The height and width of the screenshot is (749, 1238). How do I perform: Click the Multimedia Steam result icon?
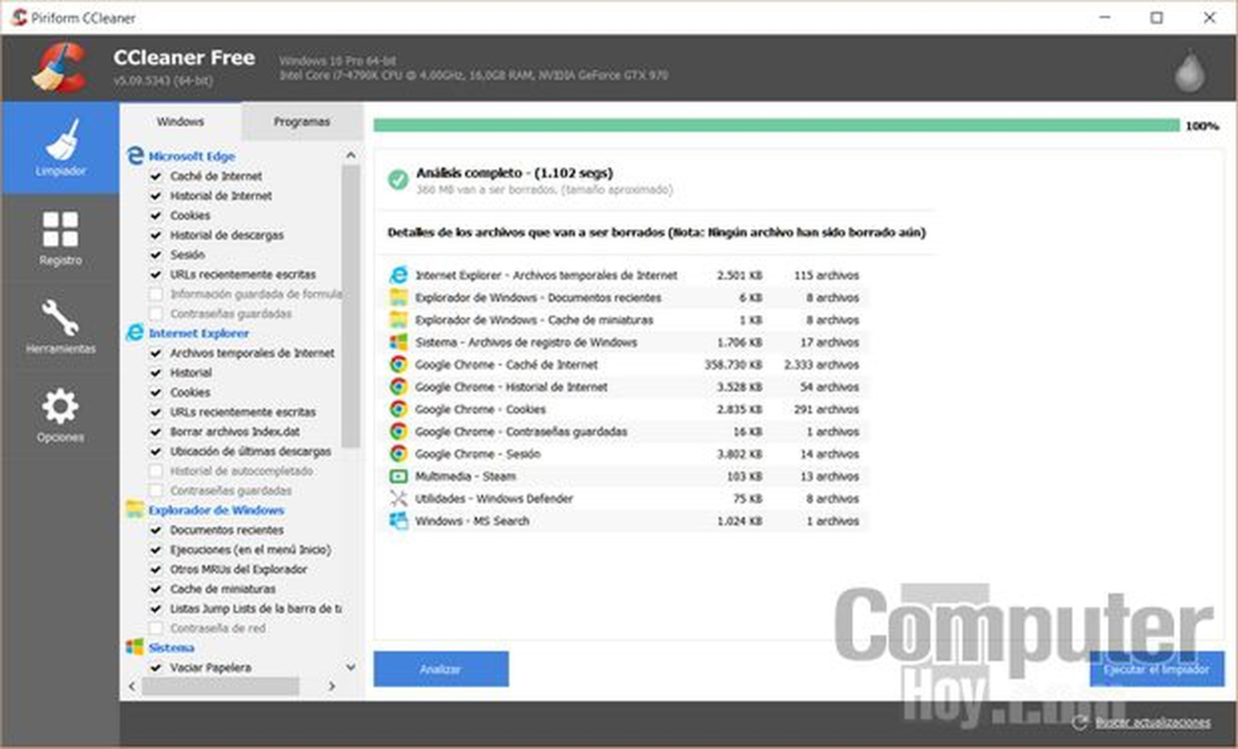click(x=399, y=476)
